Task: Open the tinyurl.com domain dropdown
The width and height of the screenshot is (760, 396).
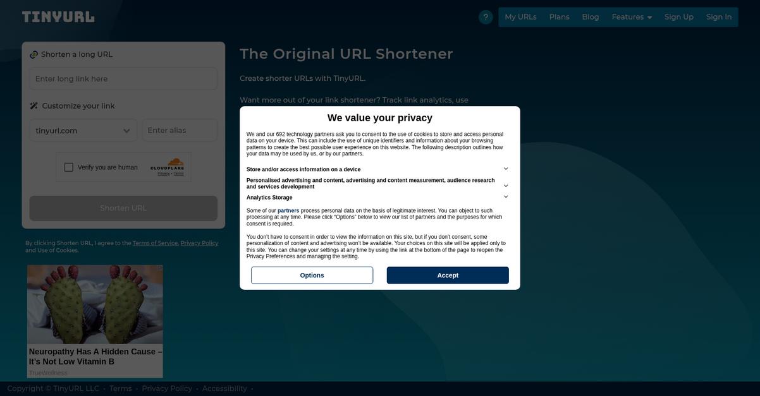Action: pos(83,131)
